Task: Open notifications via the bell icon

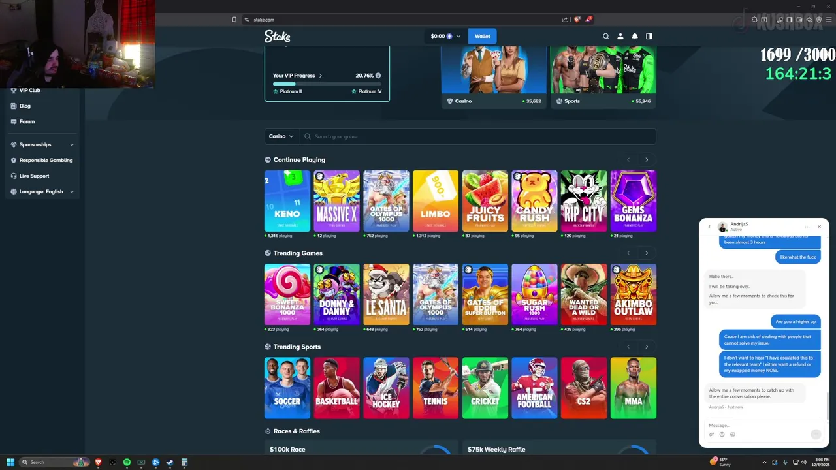Action: point(635,37)
